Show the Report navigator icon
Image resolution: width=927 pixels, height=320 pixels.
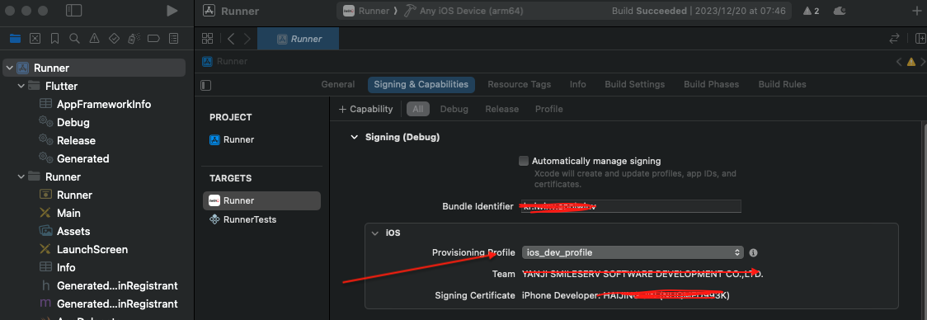[x=173, y=39]
